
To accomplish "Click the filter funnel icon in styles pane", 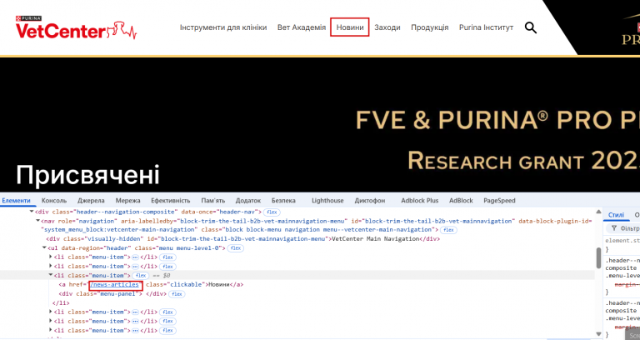I will point(614,228).
